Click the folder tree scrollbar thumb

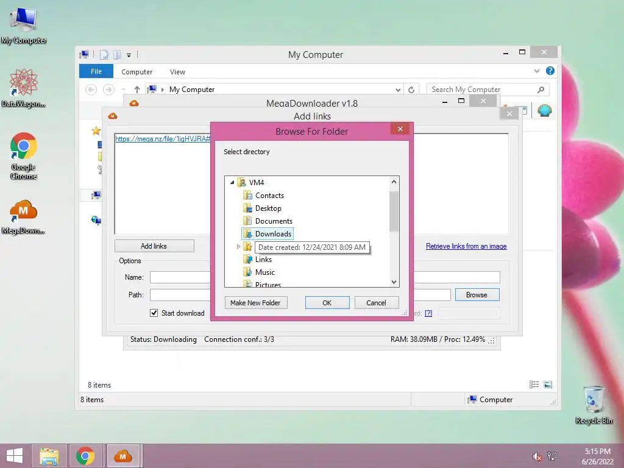[x=394, y=211]
